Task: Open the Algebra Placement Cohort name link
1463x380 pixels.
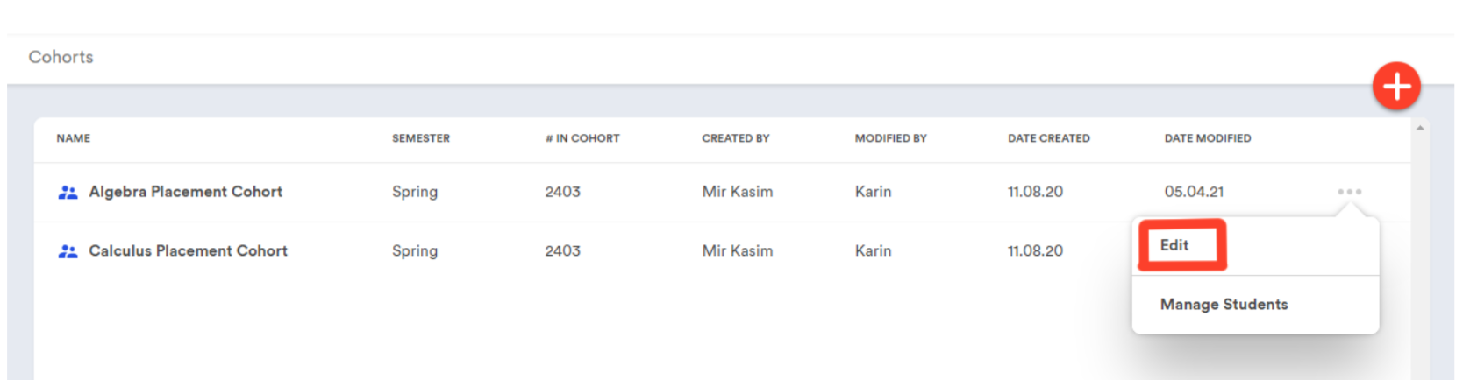Action: point(185,192)
